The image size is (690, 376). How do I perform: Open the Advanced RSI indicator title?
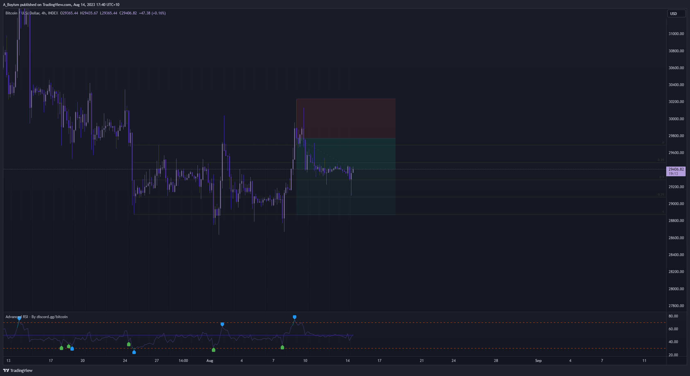(x=37, y=317)
